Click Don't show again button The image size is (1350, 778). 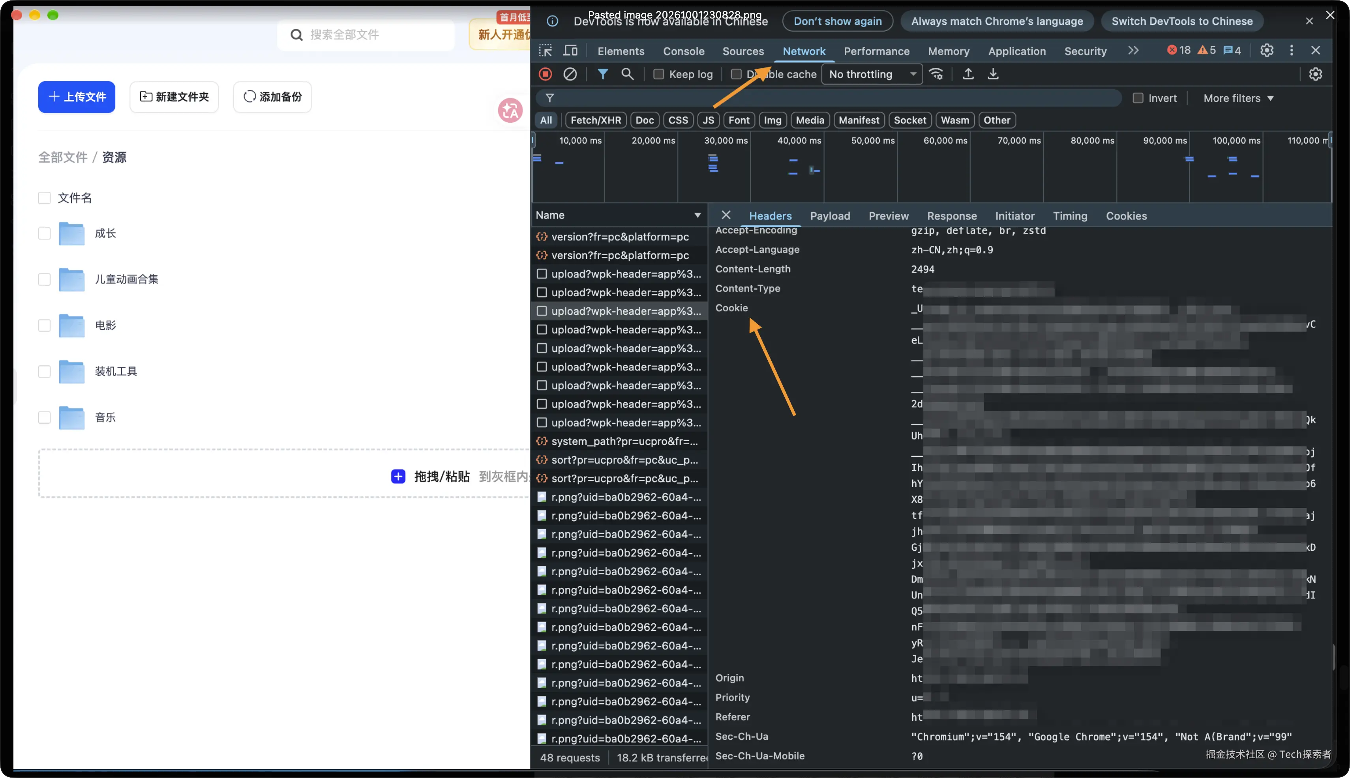[837, 21]
